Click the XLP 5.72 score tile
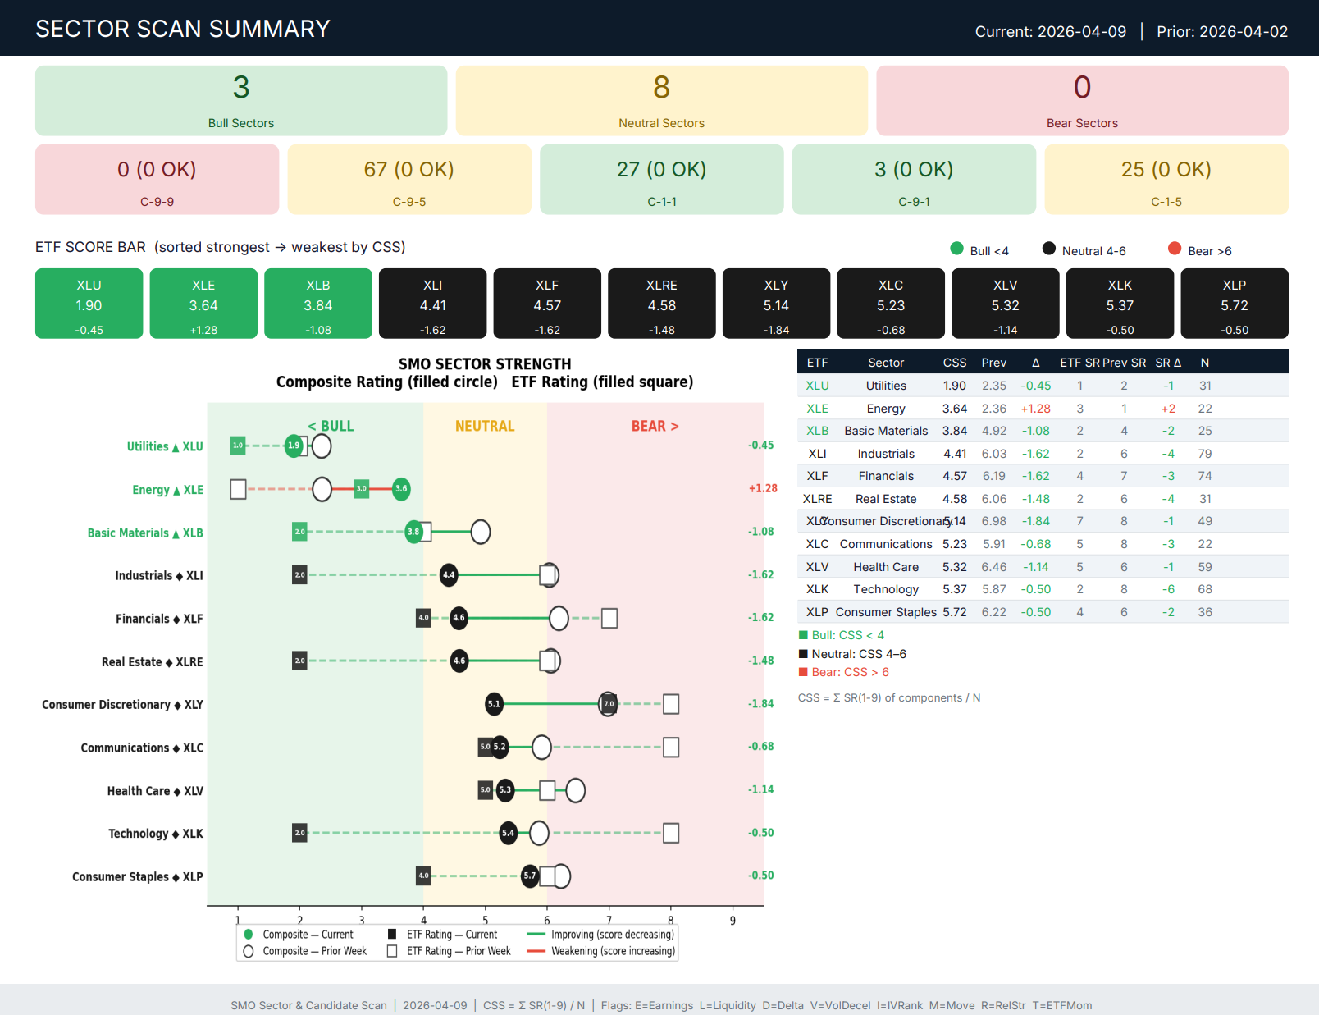The height and width of the screenshot is (1015, 1319). [x=1235, y=304]
